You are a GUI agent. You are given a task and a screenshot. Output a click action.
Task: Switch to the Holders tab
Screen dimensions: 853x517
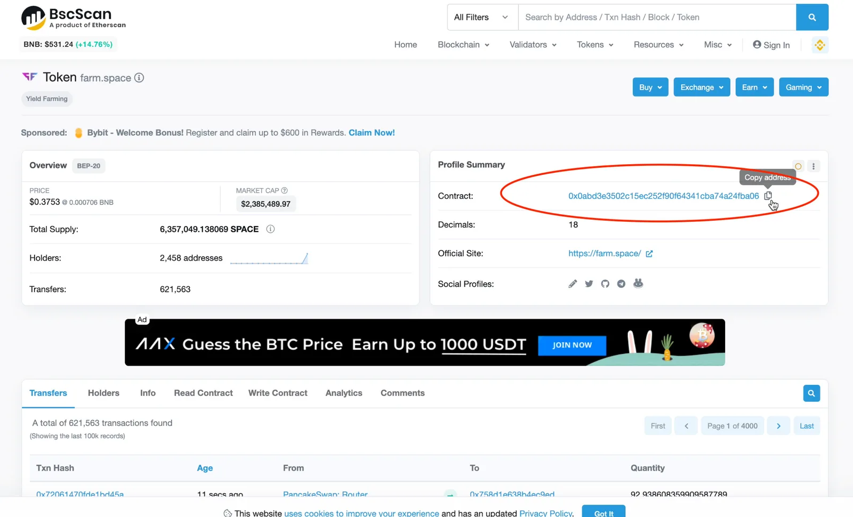(103, 393)
